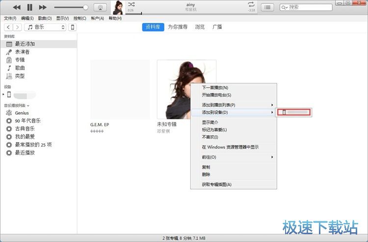
Task: Open the Up Next list button
Action: pyautogui.click(x=267, y=7)
